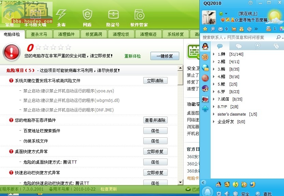284x196 pixels.
Task: Open the 杀毒 antivirus module in 360
Action: [61, 18]
